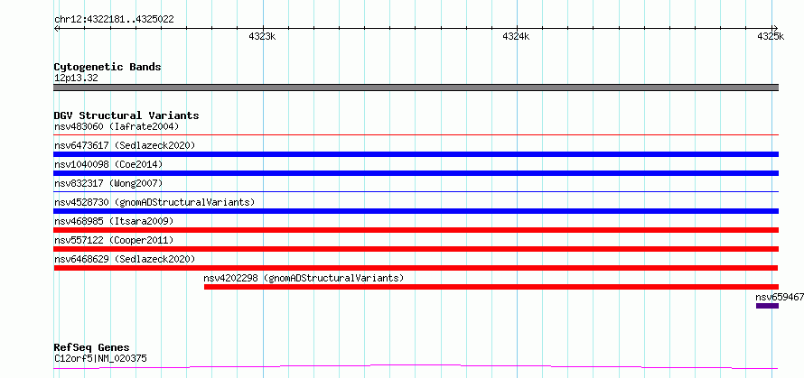804x378 pixels.
Task: Click the blue bar under nsv6473617
Action: click(416, 154)
